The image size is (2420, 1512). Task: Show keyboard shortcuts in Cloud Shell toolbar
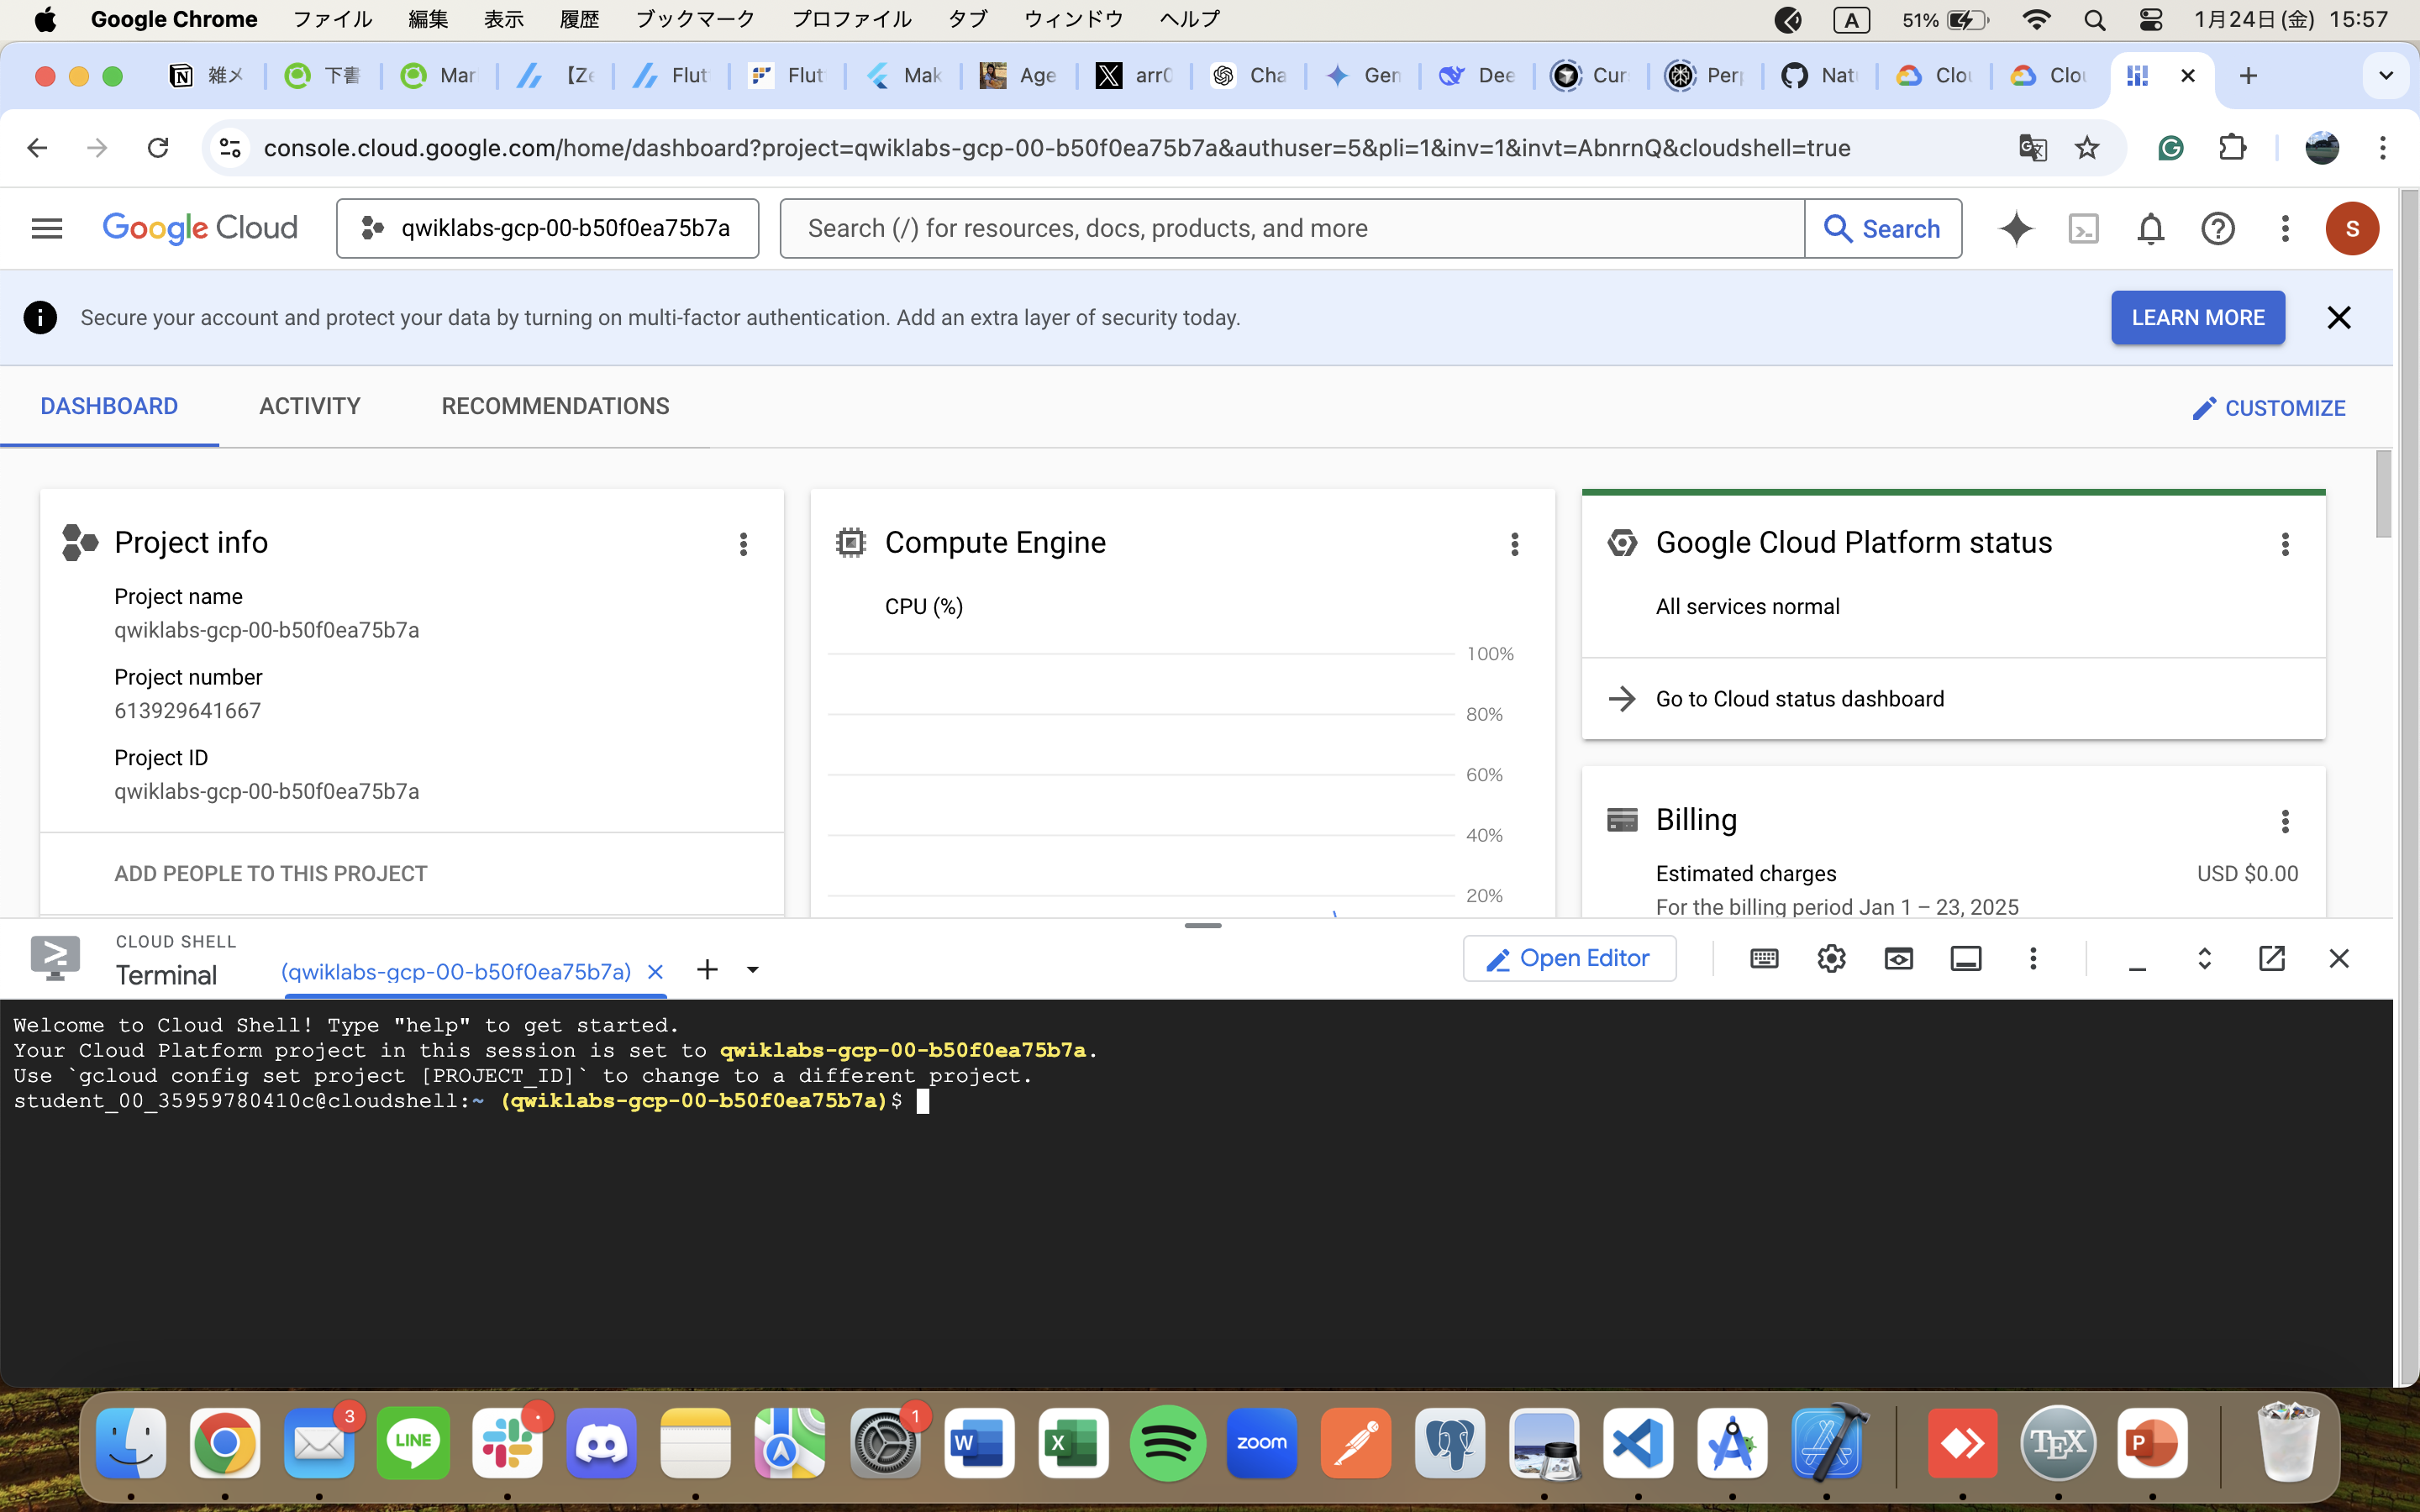coord(1765,958)
